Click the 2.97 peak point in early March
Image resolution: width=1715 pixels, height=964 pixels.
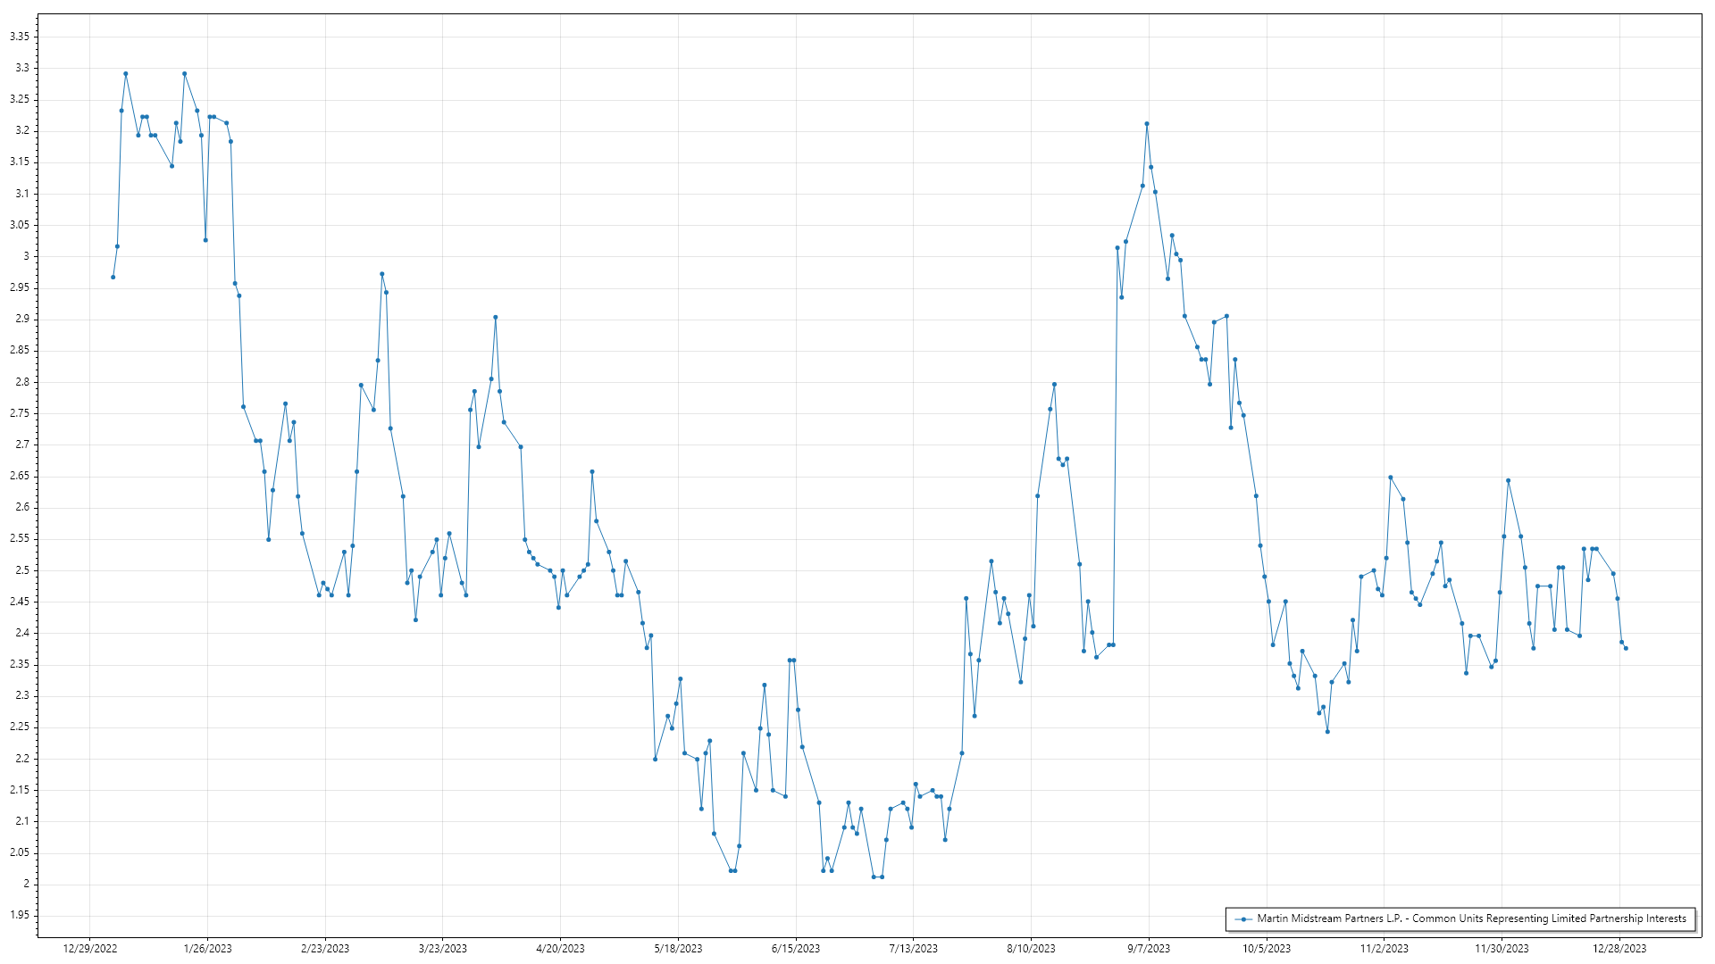click(x=382, y=274)
